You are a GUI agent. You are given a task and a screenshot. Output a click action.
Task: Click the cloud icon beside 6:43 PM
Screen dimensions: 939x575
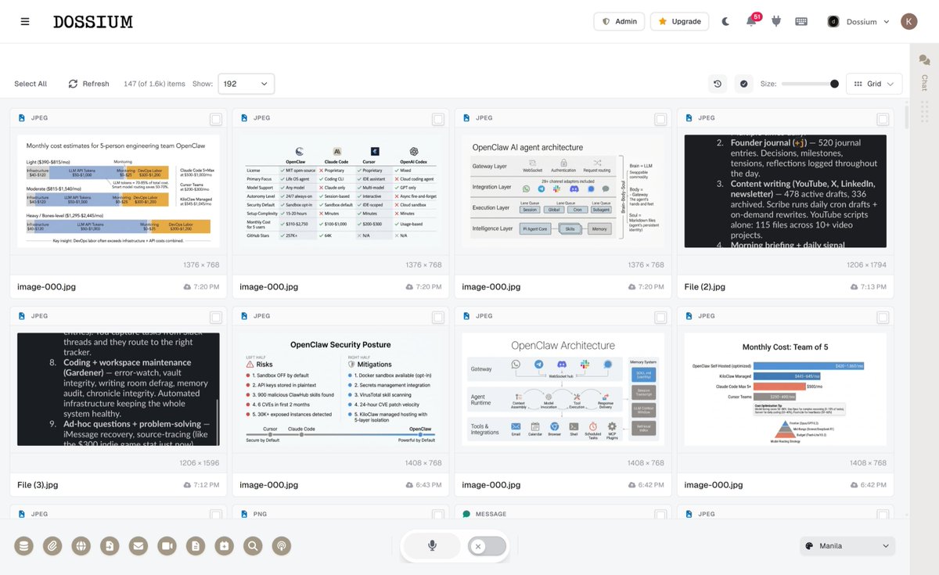pos(409,485)
